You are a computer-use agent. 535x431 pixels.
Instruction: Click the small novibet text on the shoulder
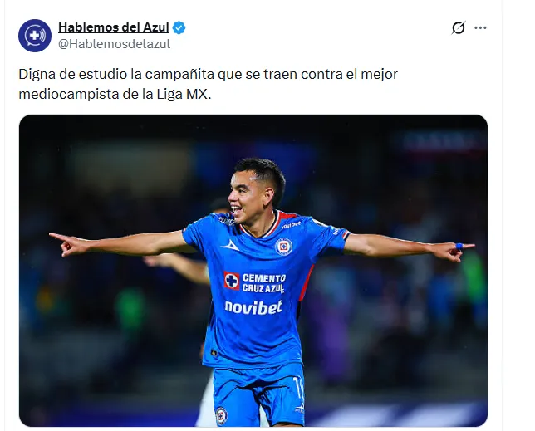click(x=292, y=225)
